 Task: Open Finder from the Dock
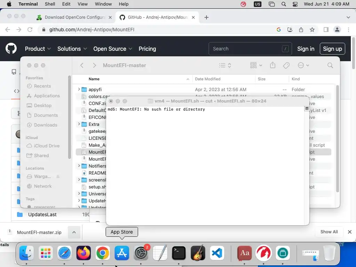pos(26,253)
